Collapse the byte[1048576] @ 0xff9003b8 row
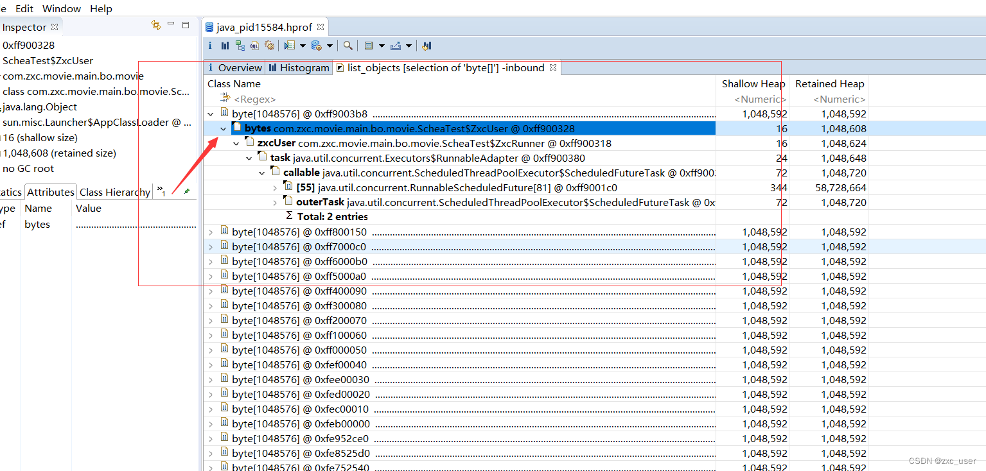This screenshot has height=471, width=986. coord(211,114)
